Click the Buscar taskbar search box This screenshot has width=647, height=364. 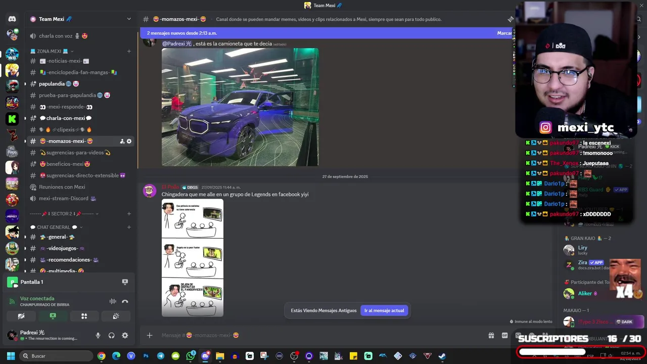pos(57,356)
